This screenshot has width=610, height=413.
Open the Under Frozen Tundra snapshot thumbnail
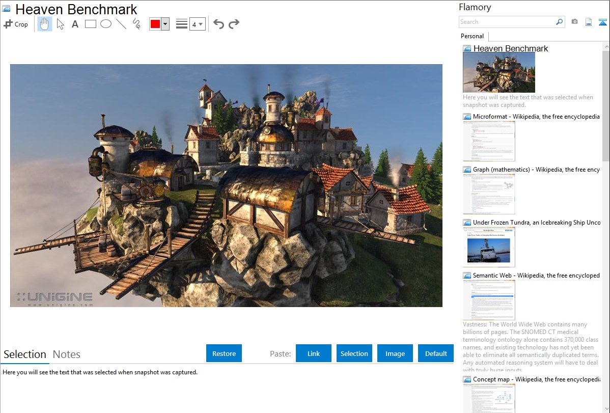point(489,247)
